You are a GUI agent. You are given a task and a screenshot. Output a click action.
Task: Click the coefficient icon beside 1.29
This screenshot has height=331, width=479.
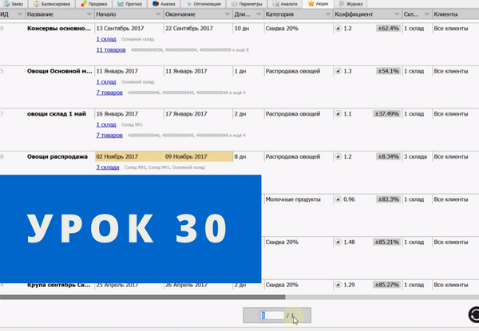pos(338,285)
